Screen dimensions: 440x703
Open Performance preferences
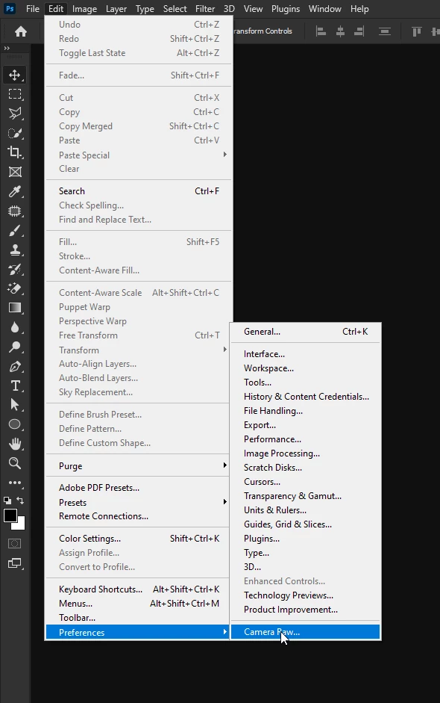tap(305, 439)
